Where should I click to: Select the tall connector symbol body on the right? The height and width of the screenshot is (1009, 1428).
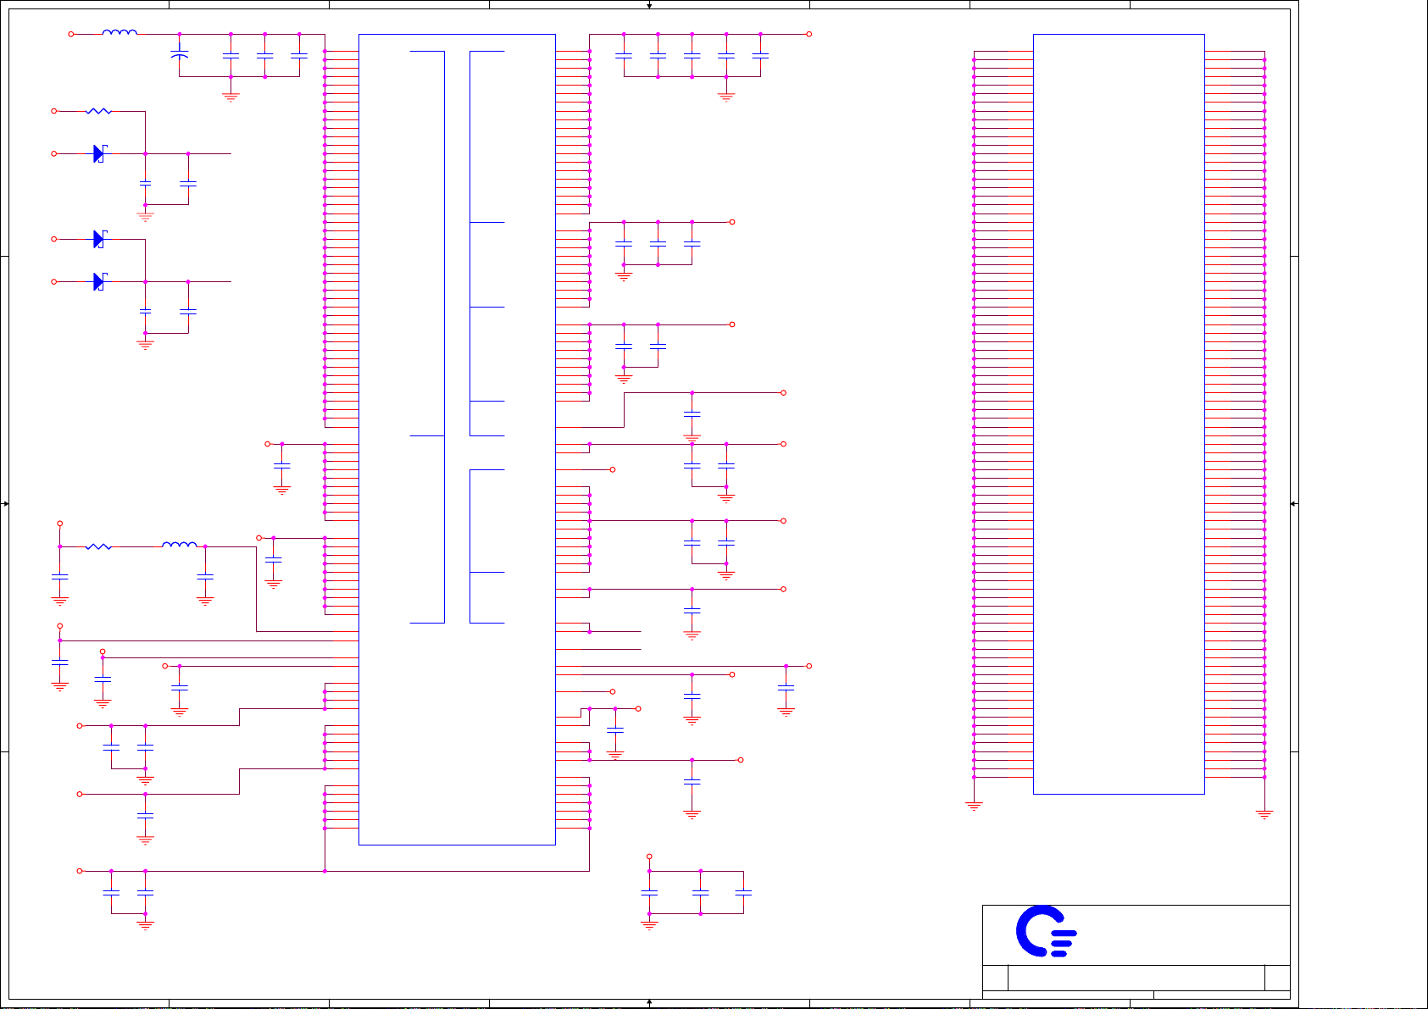tap(1119, 414)
